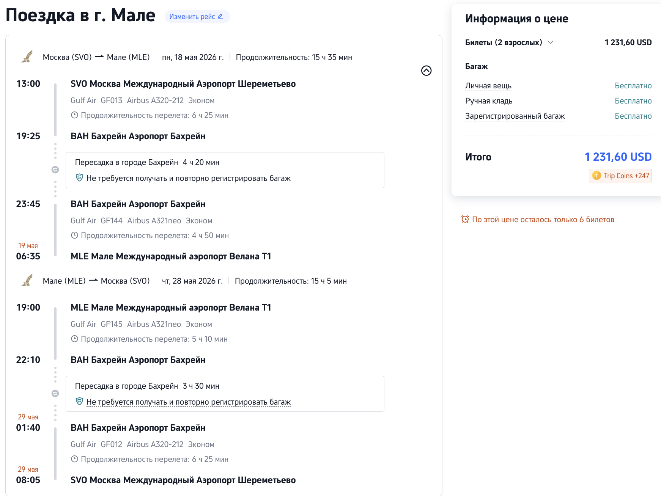
Task: Click the Trip Coins +247 badge
Action: coord(620,176)
